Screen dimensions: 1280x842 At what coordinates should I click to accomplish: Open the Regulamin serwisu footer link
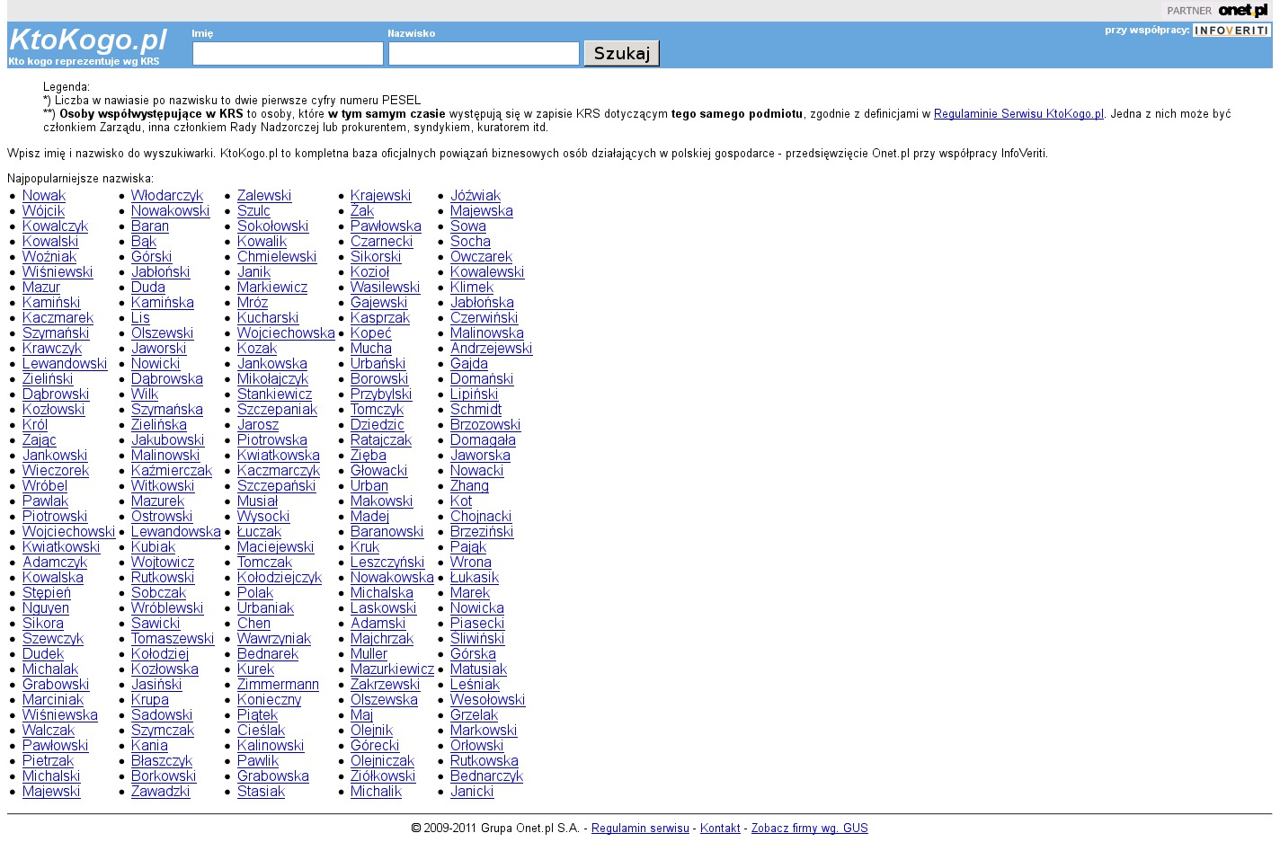(x=640, y=829)
